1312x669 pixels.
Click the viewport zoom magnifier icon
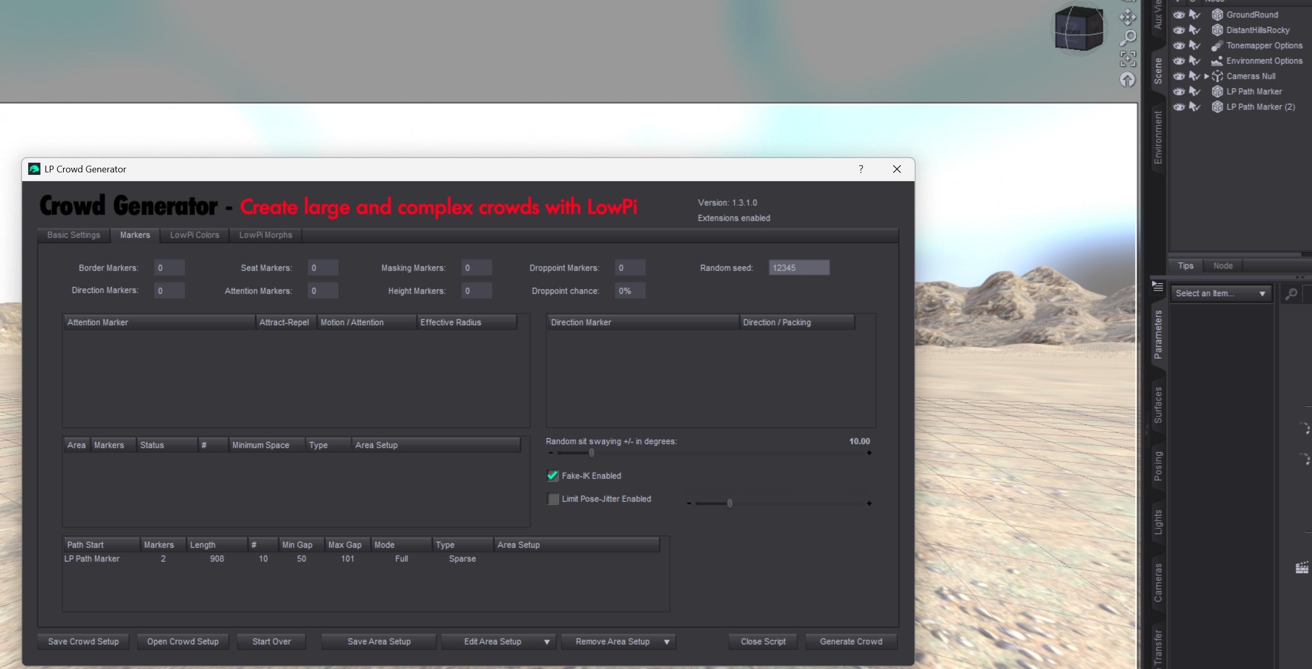(1127, 37)
